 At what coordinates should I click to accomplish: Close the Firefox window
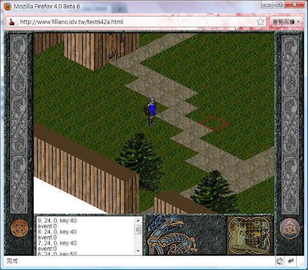click(x=295, y=4)
